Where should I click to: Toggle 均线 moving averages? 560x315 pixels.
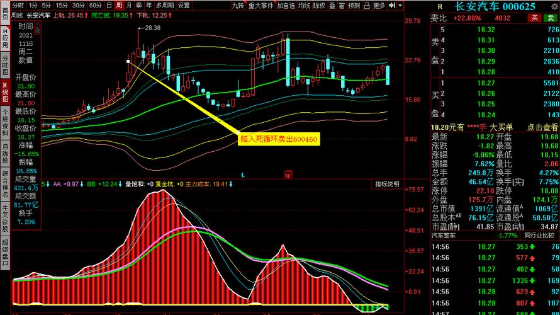pos(304,6)
